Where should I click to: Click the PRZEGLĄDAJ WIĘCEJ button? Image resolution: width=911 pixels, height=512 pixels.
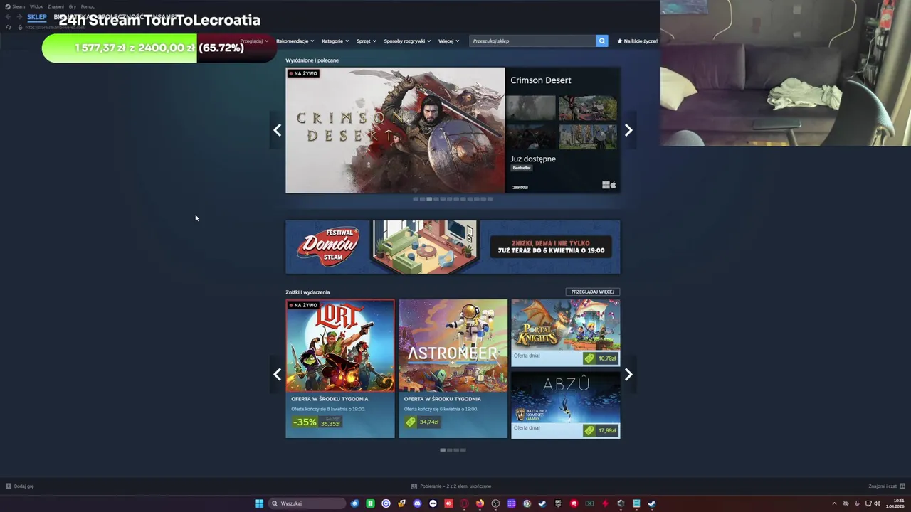tap(592, 292)
